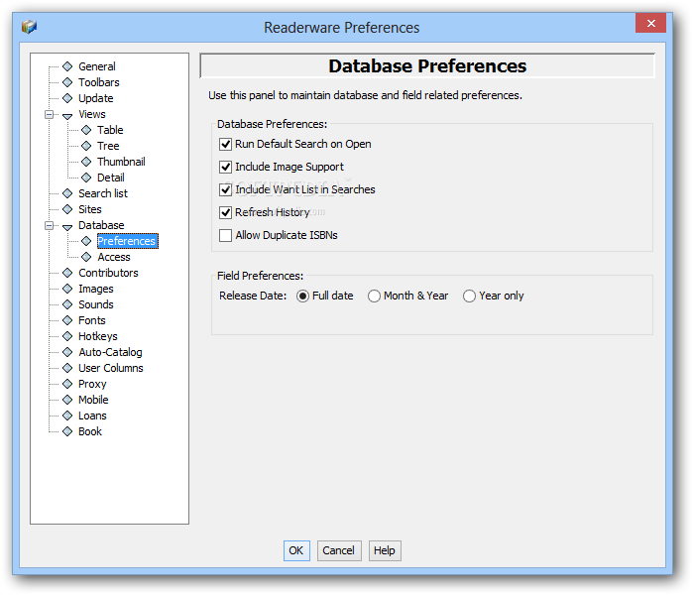Viewport: 693px width, 595px height.
Task: Select User Columns in the tree
Action: [x=110, y=368]
